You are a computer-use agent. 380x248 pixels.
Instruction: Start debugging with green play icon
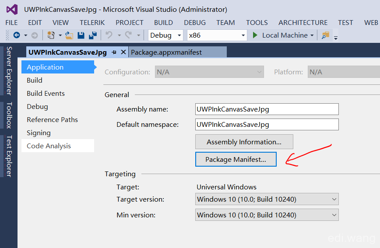[x=255, y=35]
